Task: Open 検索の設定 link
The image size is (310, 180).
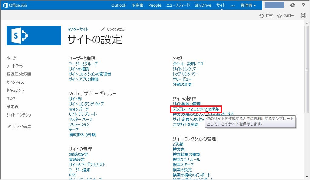Action: [182, 170]
